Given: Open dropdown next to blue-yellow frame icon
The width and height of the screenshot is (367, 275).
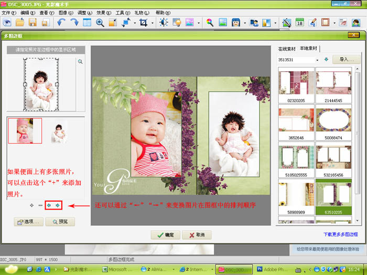Looking at the screenshot, I should pos(275,23).
